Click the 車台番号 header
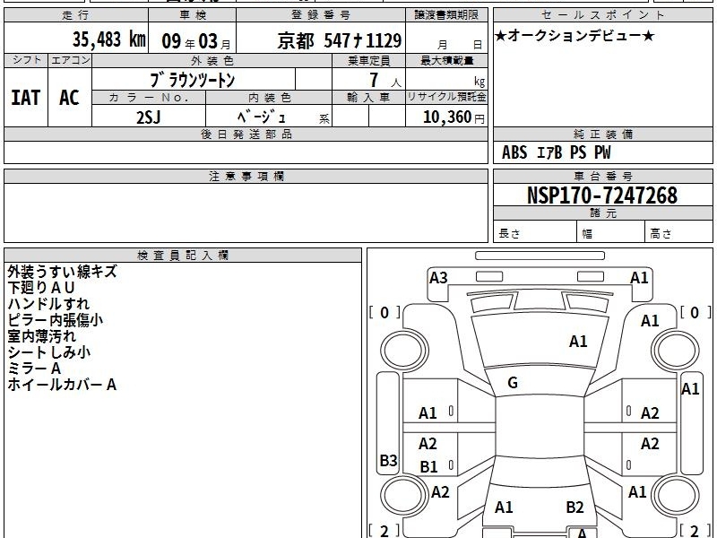 [x=602, y=176]
